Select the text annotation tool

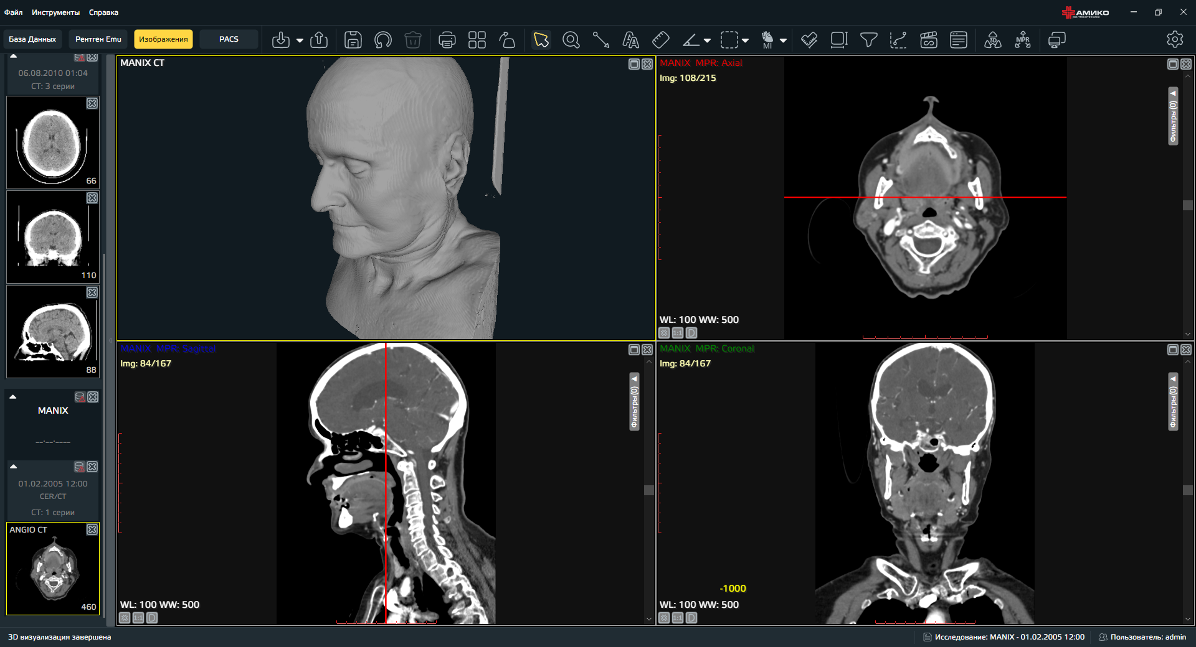[630, 40]
